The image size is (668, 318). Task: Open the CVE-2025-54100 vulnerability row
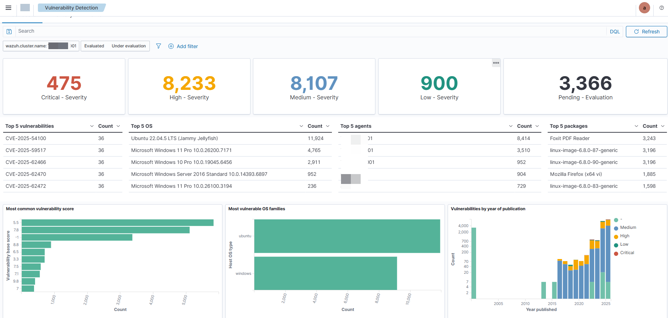[x=26, y=138]
